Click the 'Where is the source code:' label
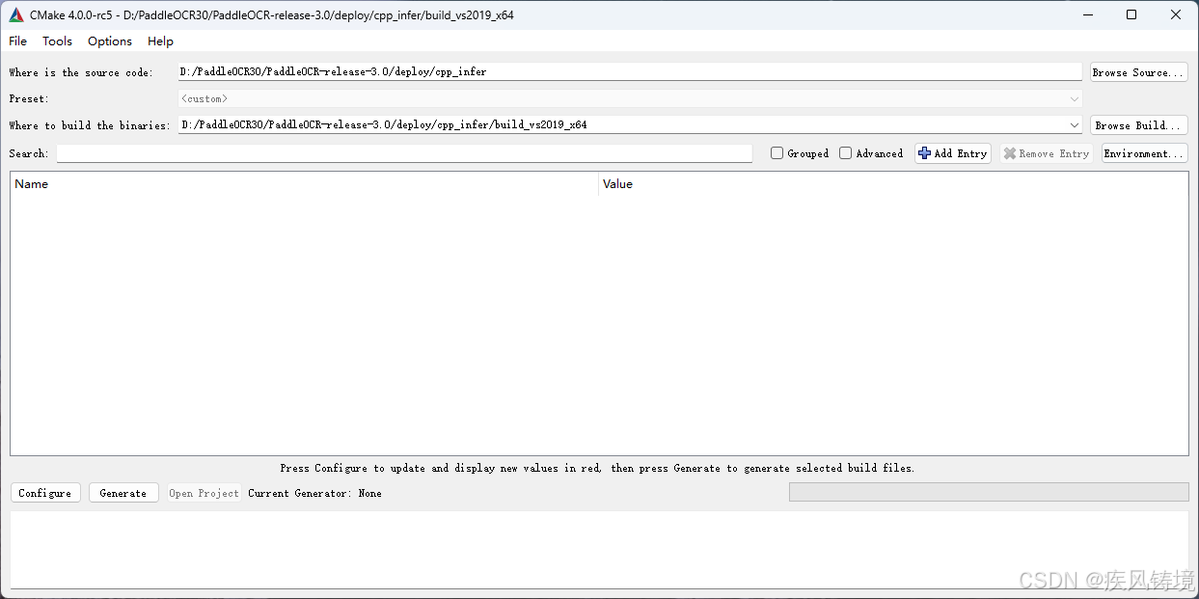 point(81,72)
